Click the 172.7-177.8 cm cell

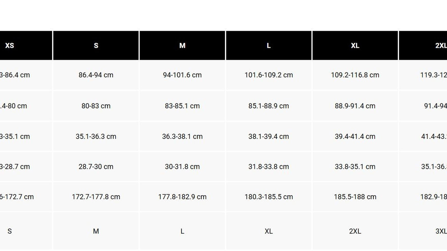(x=96, y=197)
